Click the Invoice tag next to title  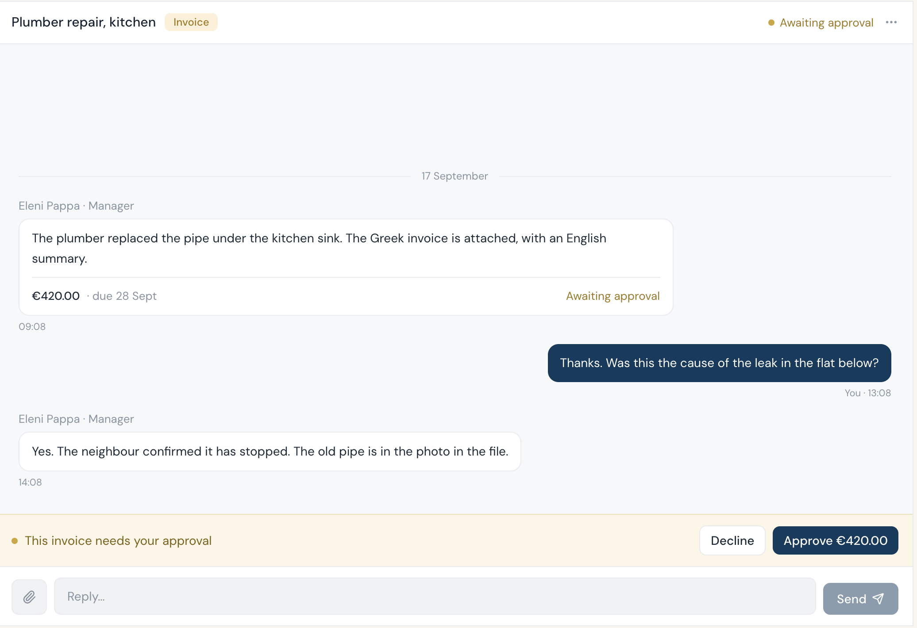(x=191, y=22)
